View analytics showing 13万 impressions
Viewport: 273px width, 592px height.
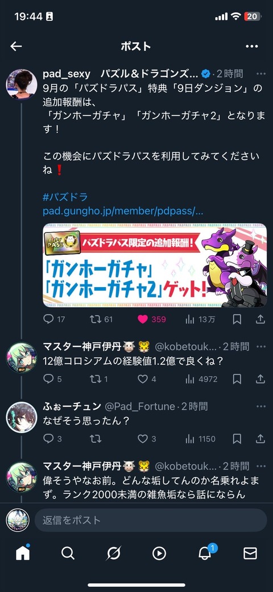[189, 320]
